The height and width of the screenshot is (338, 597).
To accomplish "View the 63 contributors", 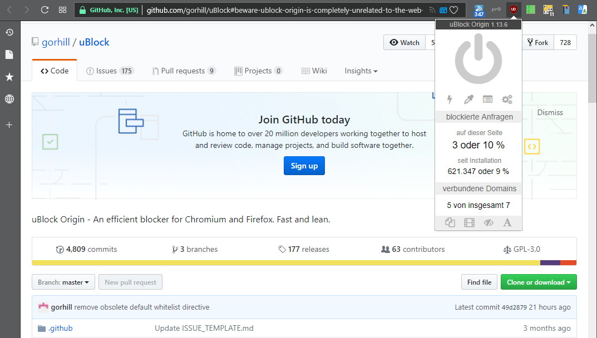I will (x=413, y=249).
